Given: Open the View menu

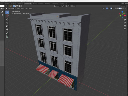Looking at the screenshot, I should click(x=18, y=9).
